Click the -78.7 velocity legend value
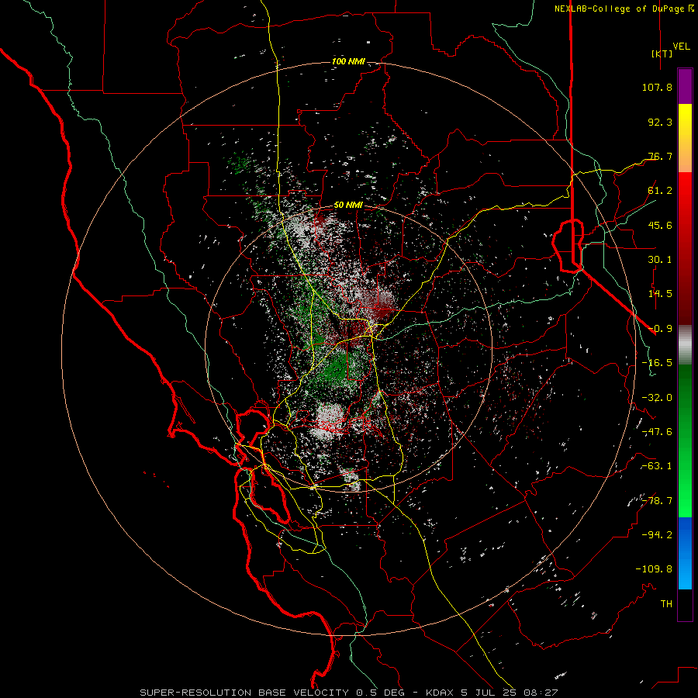698x698 pixels. pyautogui.click(x=657, y=501)
